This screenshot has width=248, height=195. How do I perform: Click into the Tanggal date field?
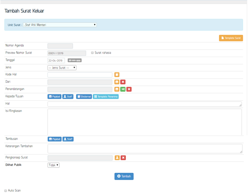56,61
